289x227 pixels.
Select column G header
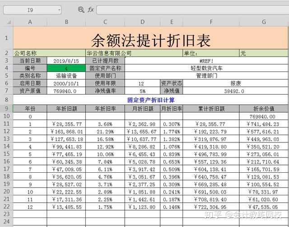264,22
